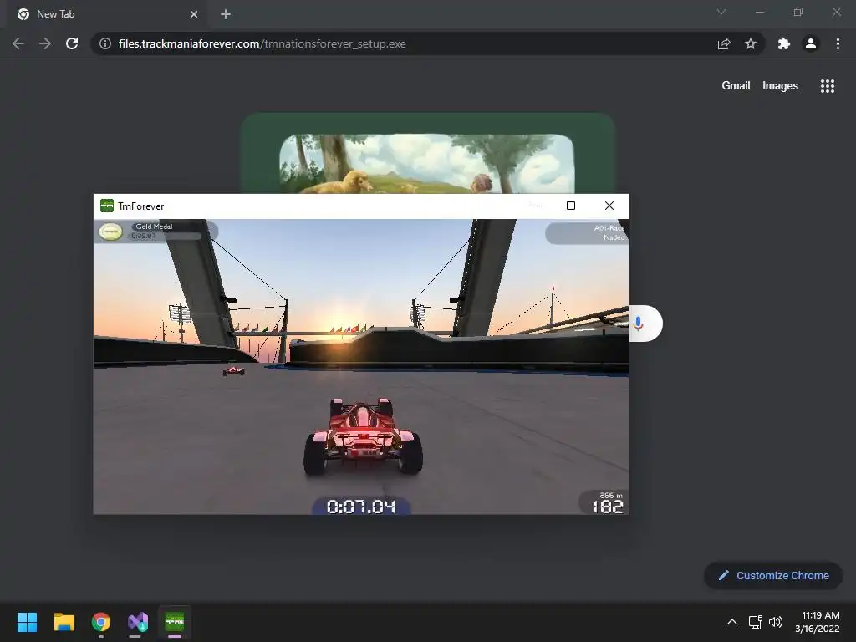856x642 pixels.
Task: Select TmForever taskbar icon
Action: pos(175,622)
